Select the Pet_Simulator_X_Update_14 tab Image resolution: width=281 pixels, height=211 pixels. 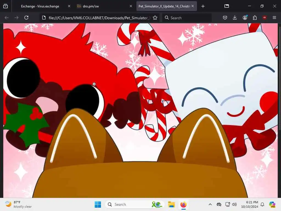[x=164, y=6]
